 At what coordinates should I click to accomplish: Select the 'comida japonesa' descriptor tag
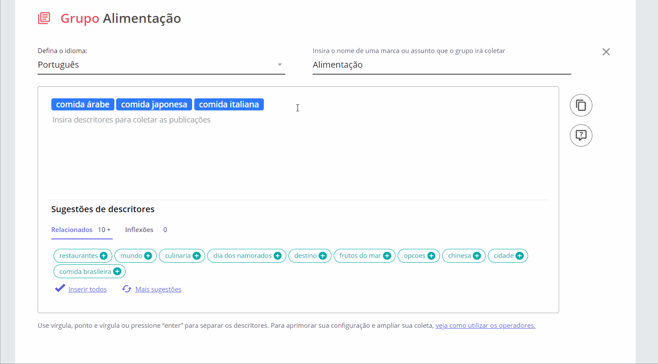tap(154, 104)
